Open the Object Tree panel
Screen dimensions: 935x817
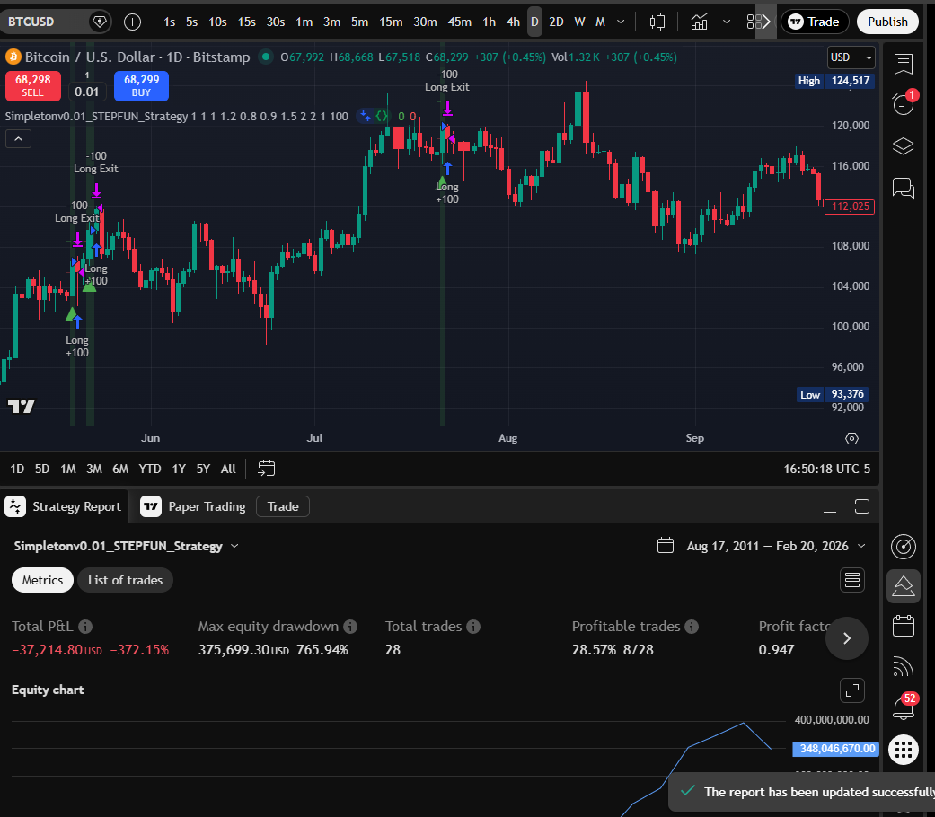(903, 145)
